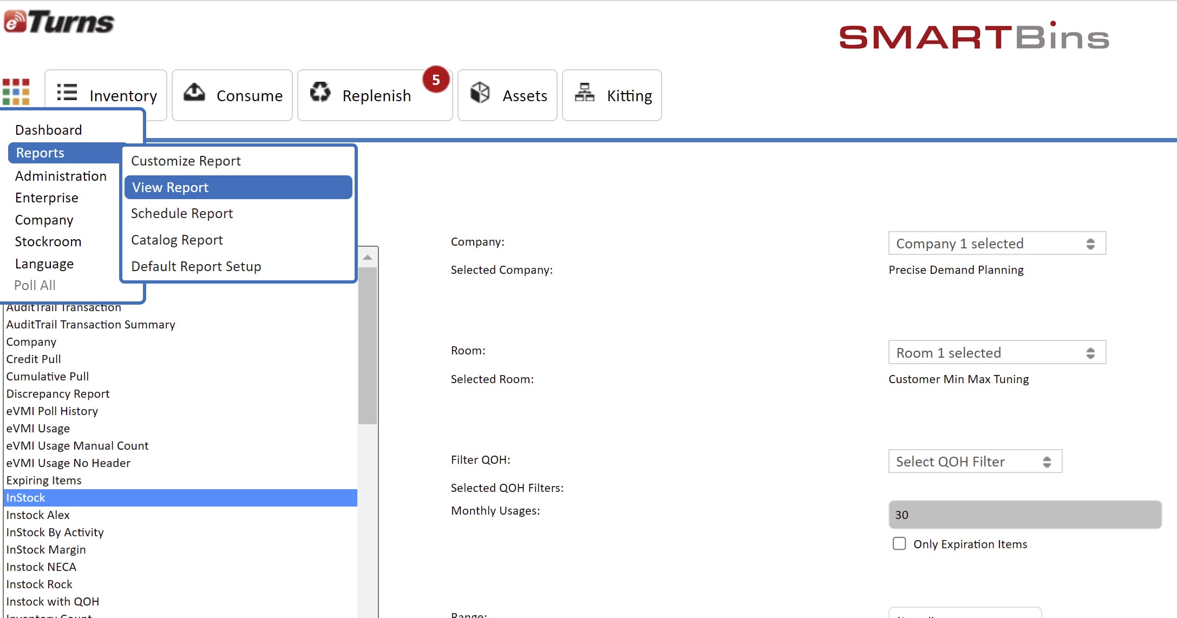Open the Company 1 selected dropdown
The image size is (1177, 618).
996,244
